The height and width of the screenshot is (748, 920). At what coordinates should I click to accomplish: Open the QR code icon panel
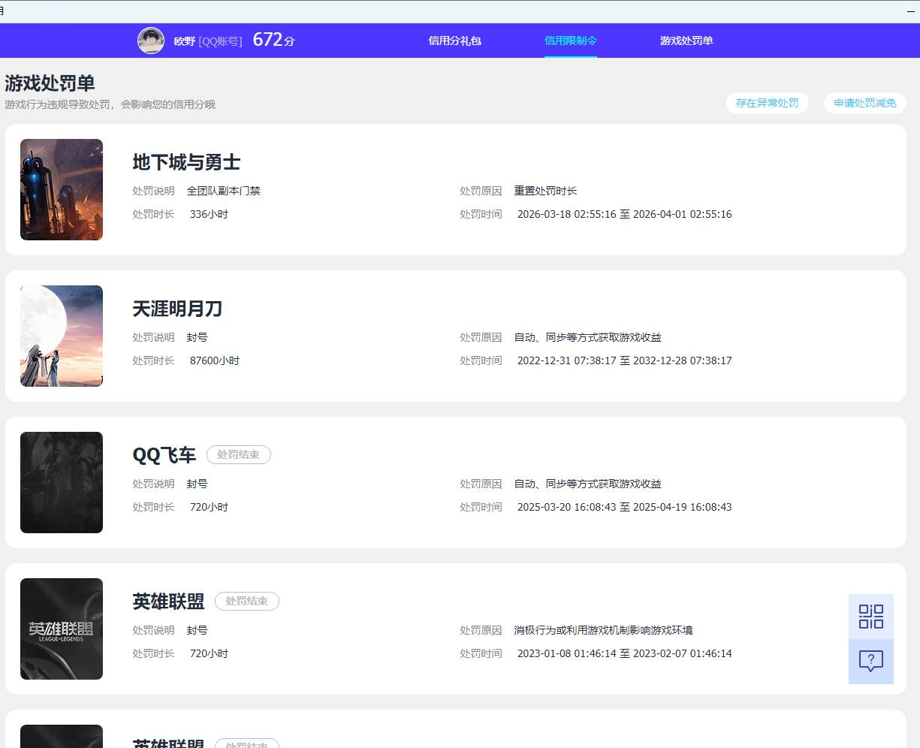871,617
